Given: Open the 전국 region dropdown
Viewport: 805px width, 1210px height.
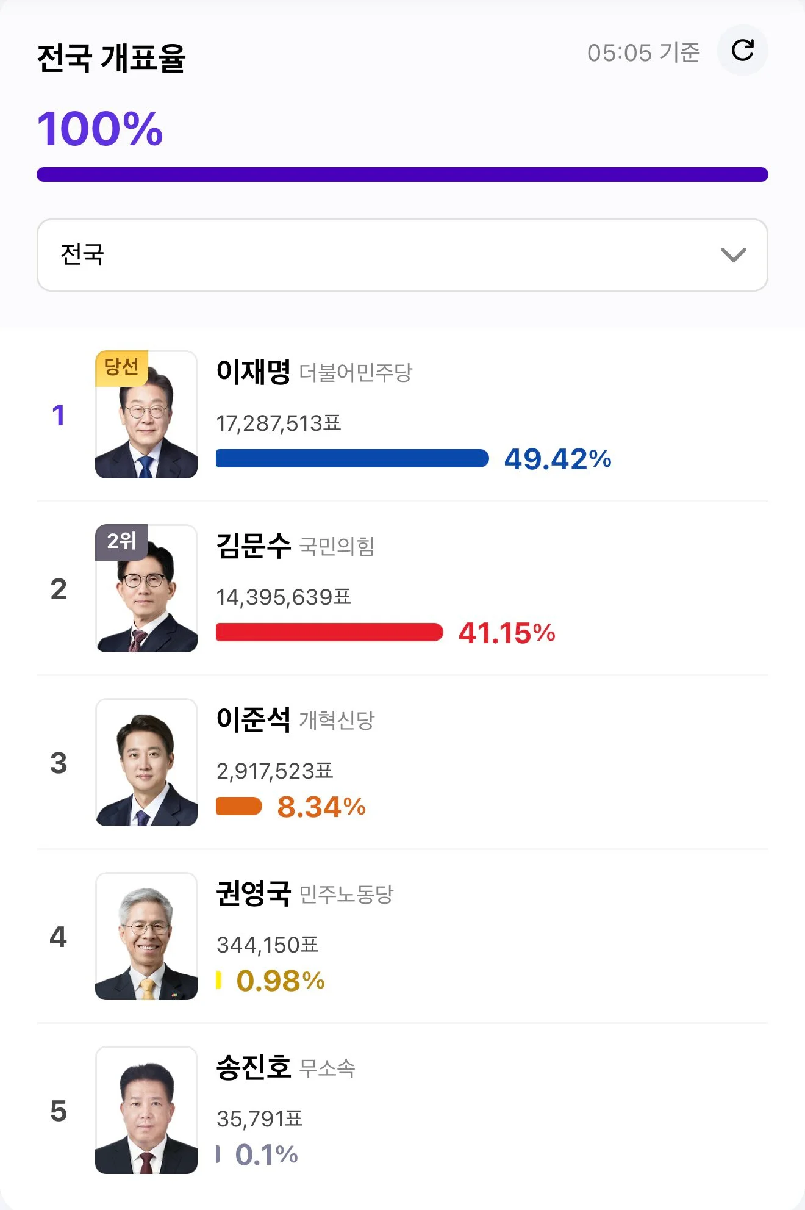Looking at the screenshot, I should pyautogui.click(x=402, y=255).
